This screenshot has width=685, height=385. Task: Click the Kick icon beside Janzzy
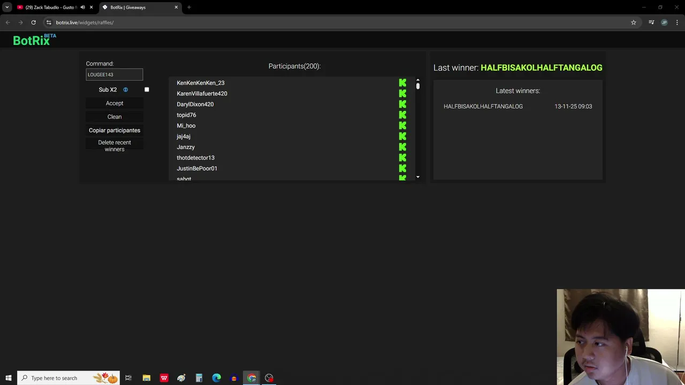[x=402, y=147]
